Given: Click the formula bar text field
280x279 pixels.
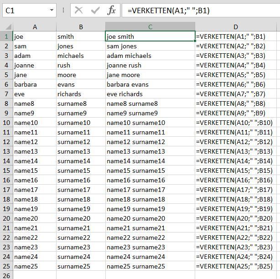Looking at the screenshot, I should click(201, 10).
